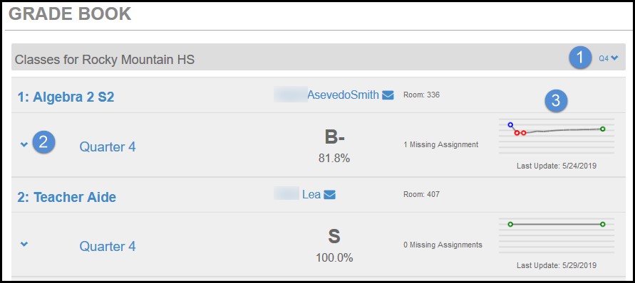The width and height of the screenshot is (635, 283).
Task: Open Quarter 4 link under Teacher Aide
Action: tap(108, 246)
